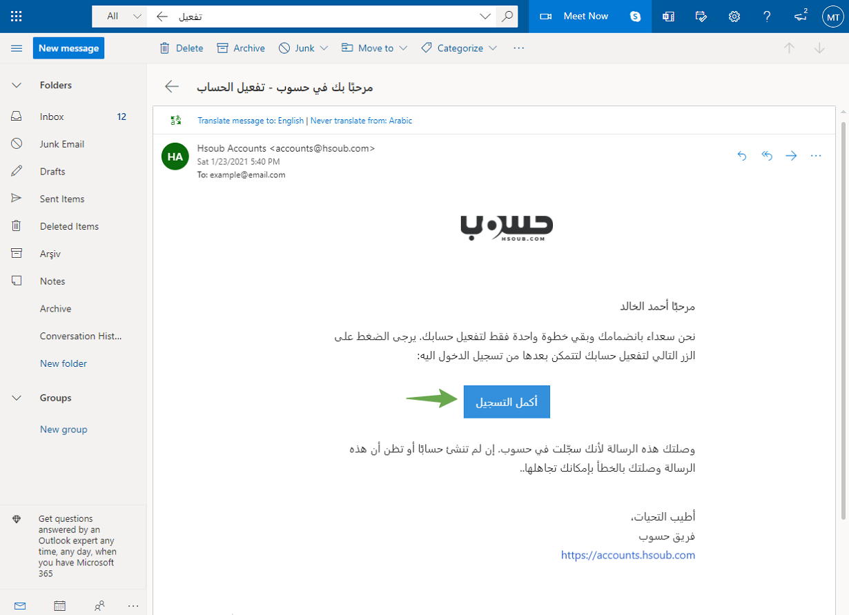Image resolution: width=849 pixels, height=615 pixels.
Task: Click the Reply arrow icon
Action: pyautogui.click(x=742, y=156)
